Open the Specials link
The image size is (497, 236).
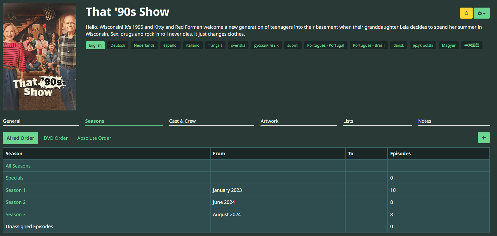pyautogui.click(x=15, y=178)
